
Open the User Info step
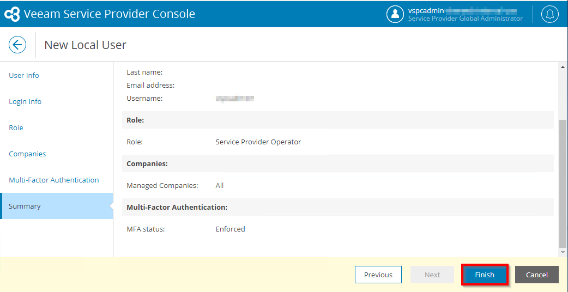(24, 75)
